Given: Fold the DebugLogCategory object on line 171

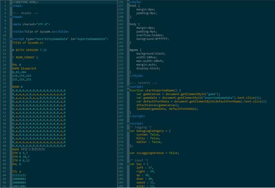Looking at the screenshot, I should click(x=128, y=131).
